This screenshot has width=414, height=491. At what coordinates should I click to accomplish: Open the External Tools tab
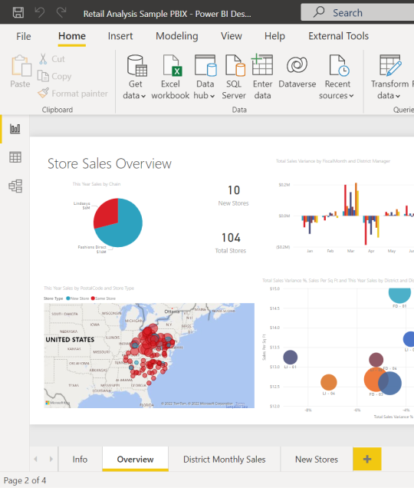click(x=339, y=36)
